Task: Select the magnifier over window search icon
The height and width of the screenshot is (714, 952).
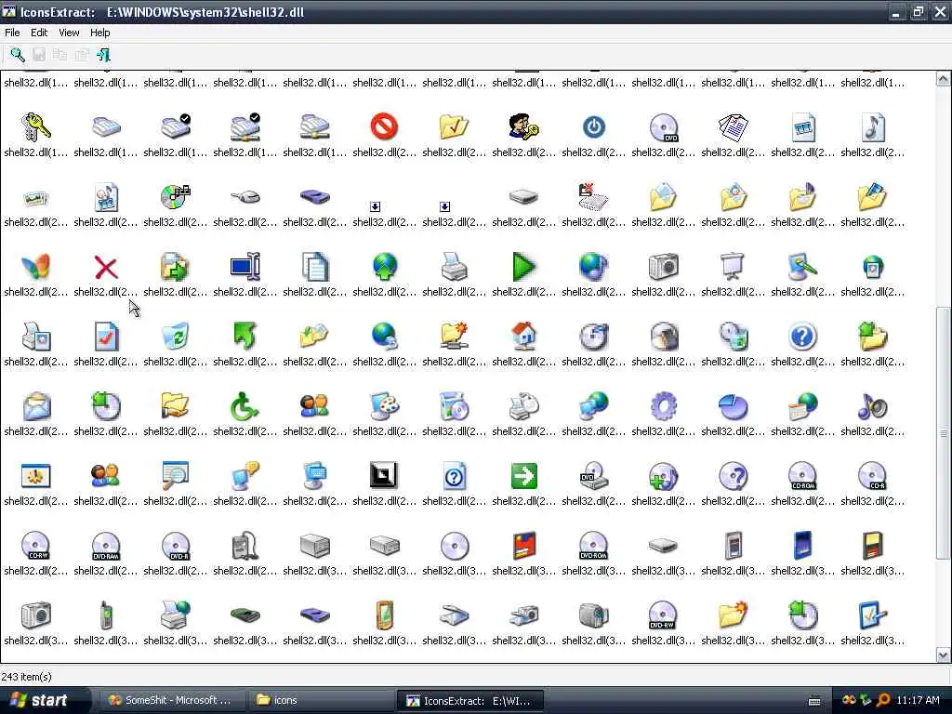Action: click(176, 476)
